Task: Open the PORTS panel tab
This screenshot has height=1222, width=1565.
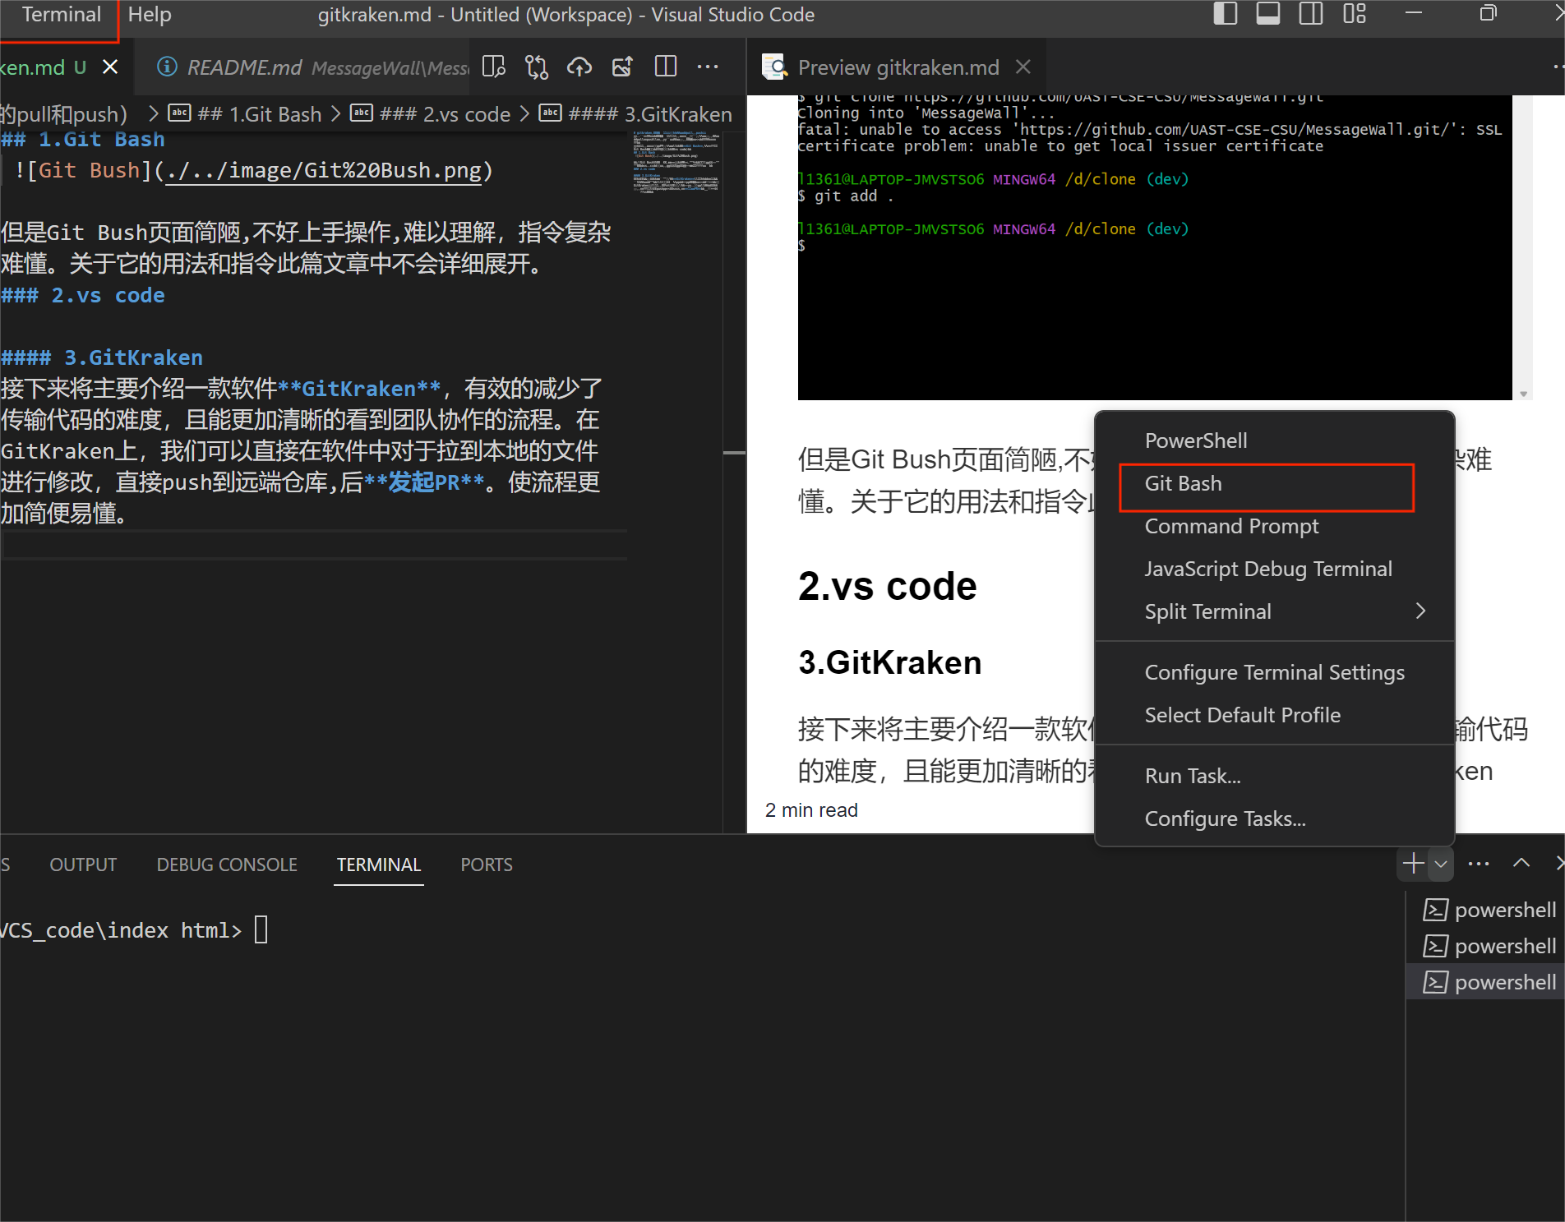Action: [x=487, y=865]
